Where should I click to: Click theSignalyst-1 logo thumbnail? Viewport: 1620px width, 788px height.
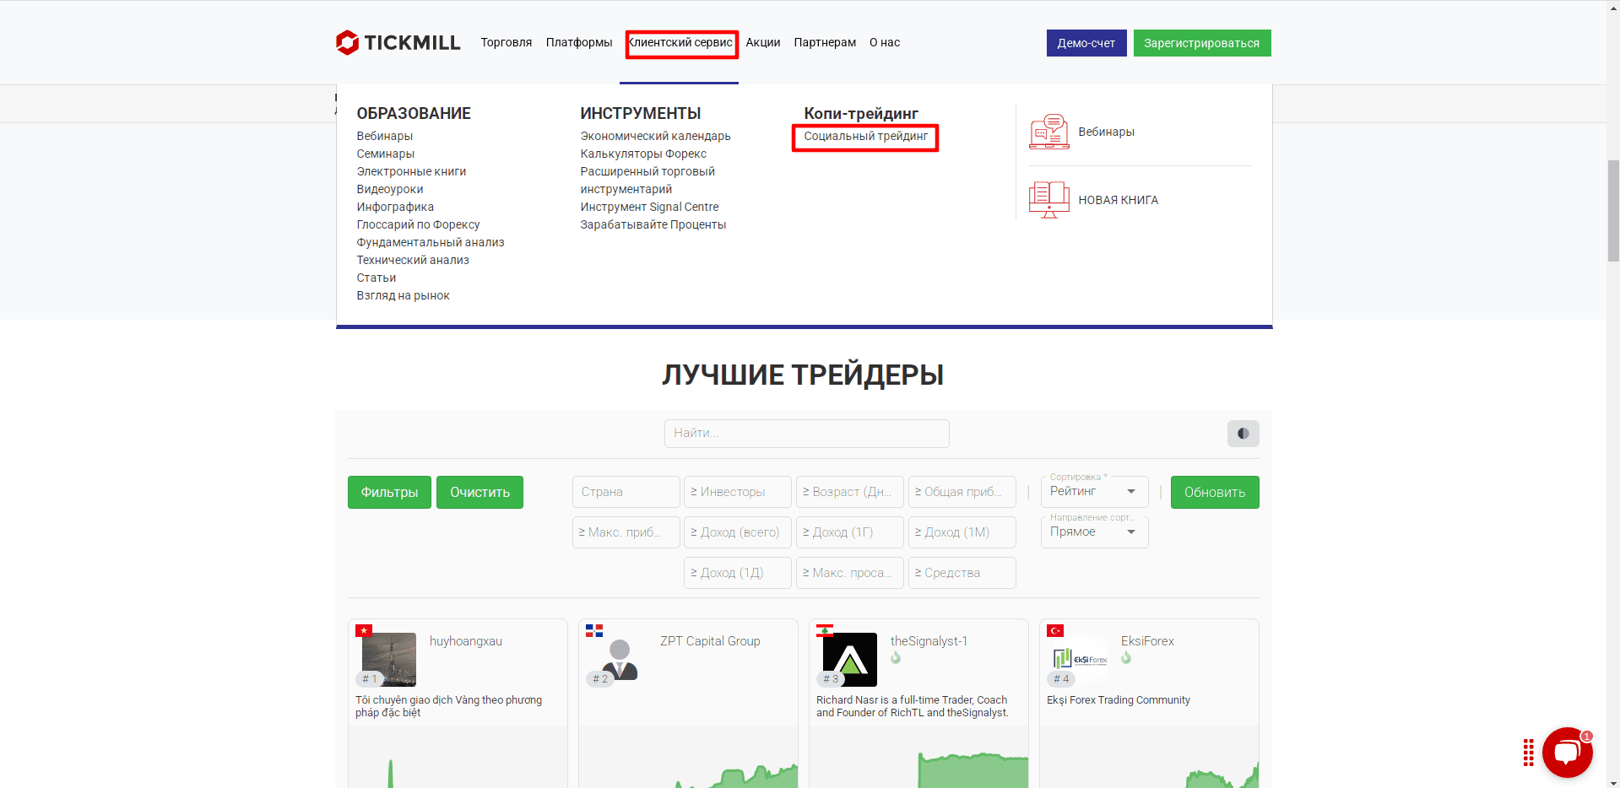(850, 660)
